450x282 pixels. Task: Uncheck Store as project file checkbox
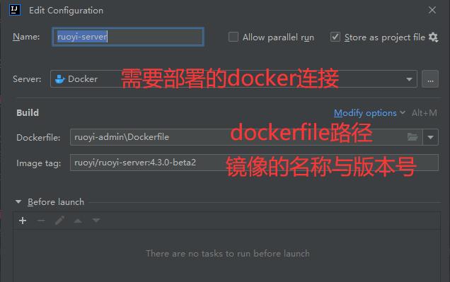335,37
